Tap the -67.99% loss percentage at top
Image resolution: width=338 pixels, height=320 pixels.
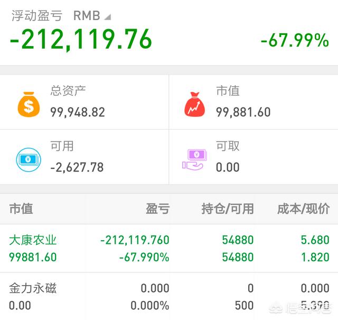point(295,40)
